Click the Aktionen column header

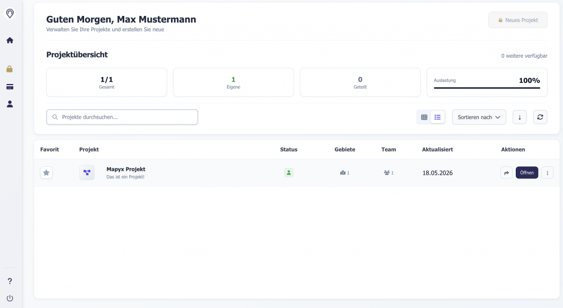(x=513, y=149)
